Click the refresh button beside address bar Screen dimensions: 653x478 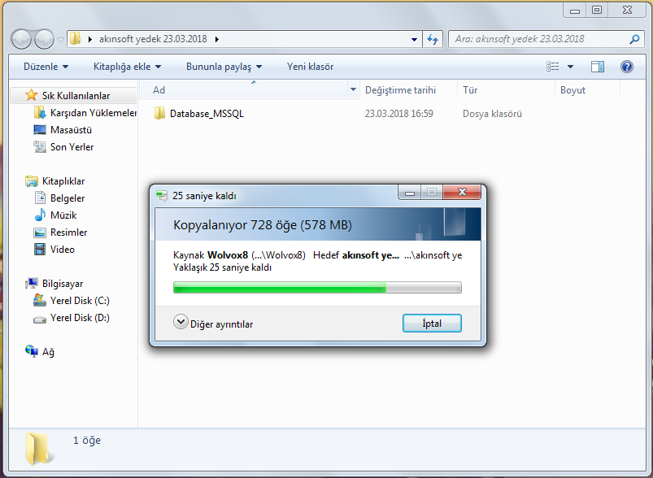pyautogui.click(x=433, y=40)
